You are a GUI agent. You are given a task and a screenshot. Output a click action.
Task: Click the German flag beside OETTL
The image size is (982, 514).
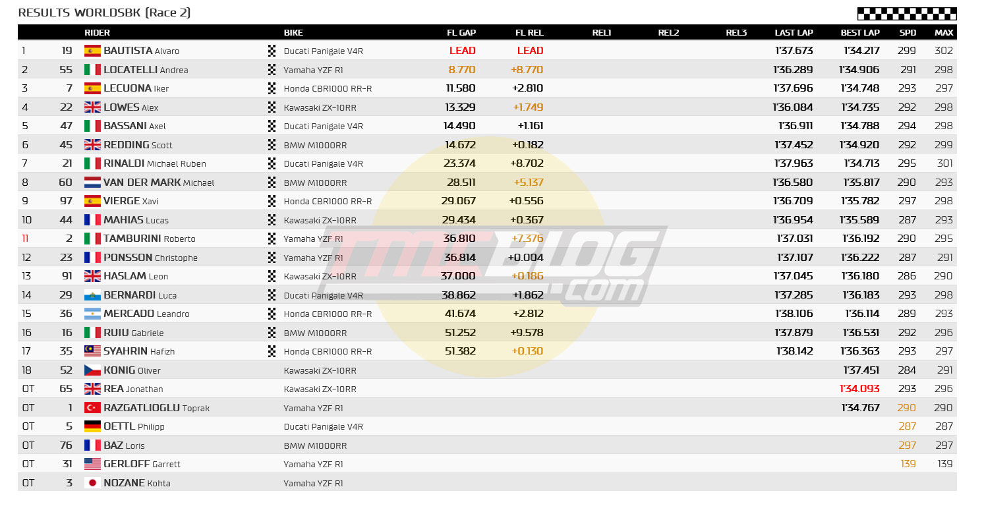coord(92,426)
